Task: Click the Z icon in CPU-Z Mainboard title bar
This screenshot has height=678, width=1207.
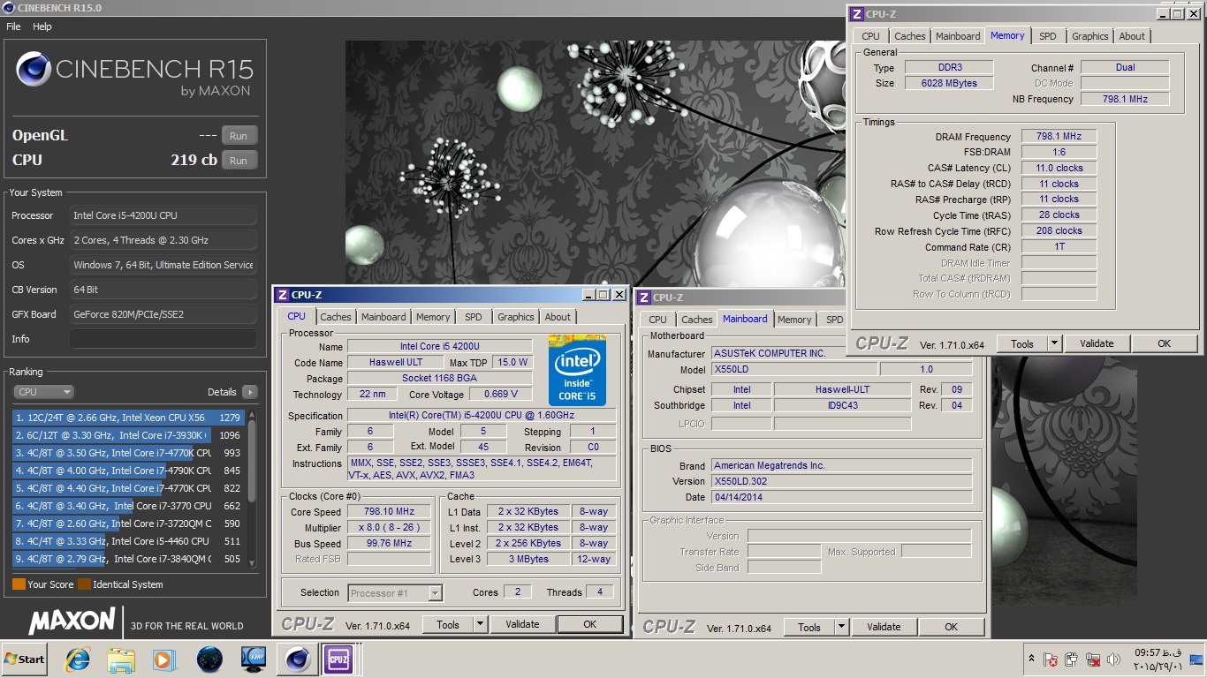Action: pos(644,298)
